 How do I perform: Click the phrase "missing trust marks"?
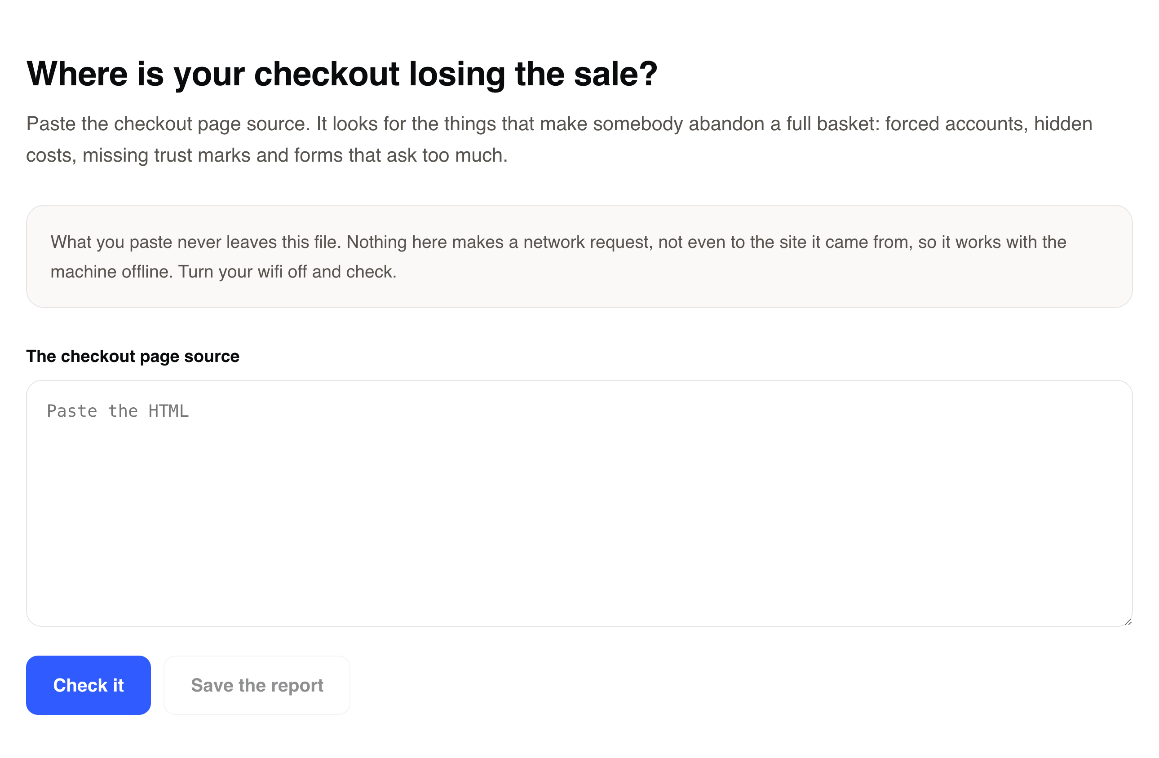coord(167,155)
